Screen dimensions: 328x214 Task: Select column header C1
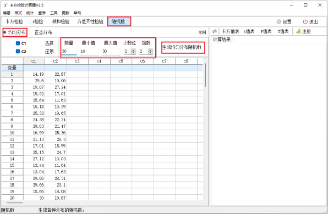[x=34, y=61]
